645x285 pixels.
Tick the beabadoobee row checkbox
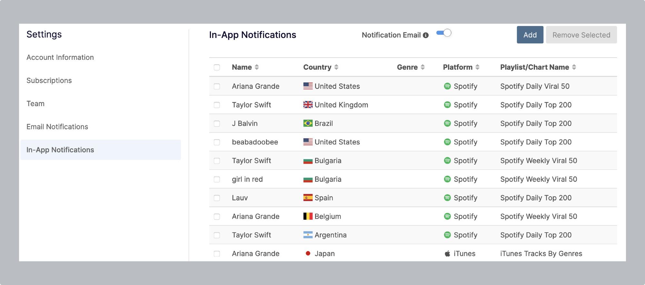pyautogui.click(x=217, y=142)
